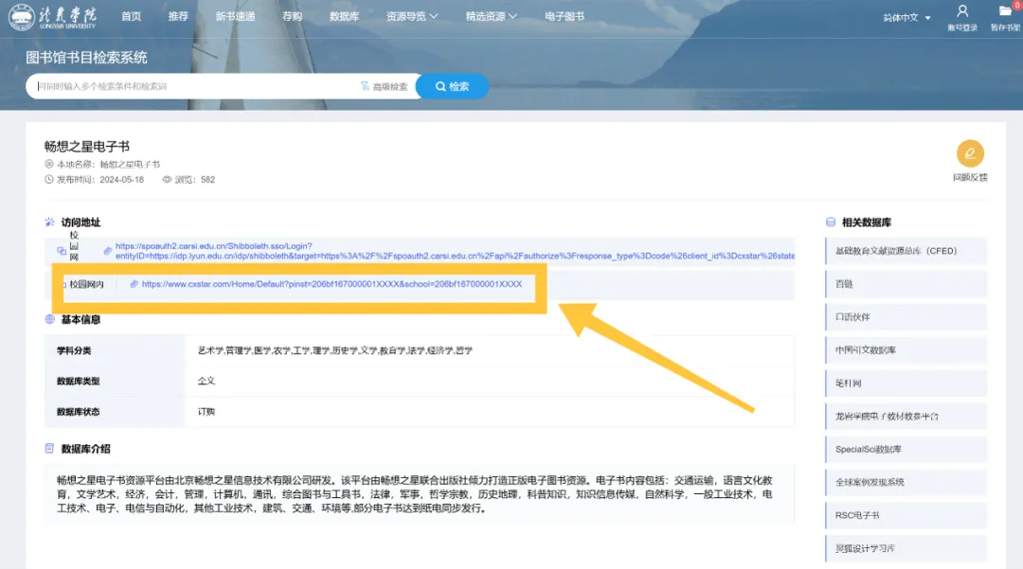Open 龙岩学院电子教材教参平台 related database
Viewport: 1023px width, 569px height.
[906, 416]
